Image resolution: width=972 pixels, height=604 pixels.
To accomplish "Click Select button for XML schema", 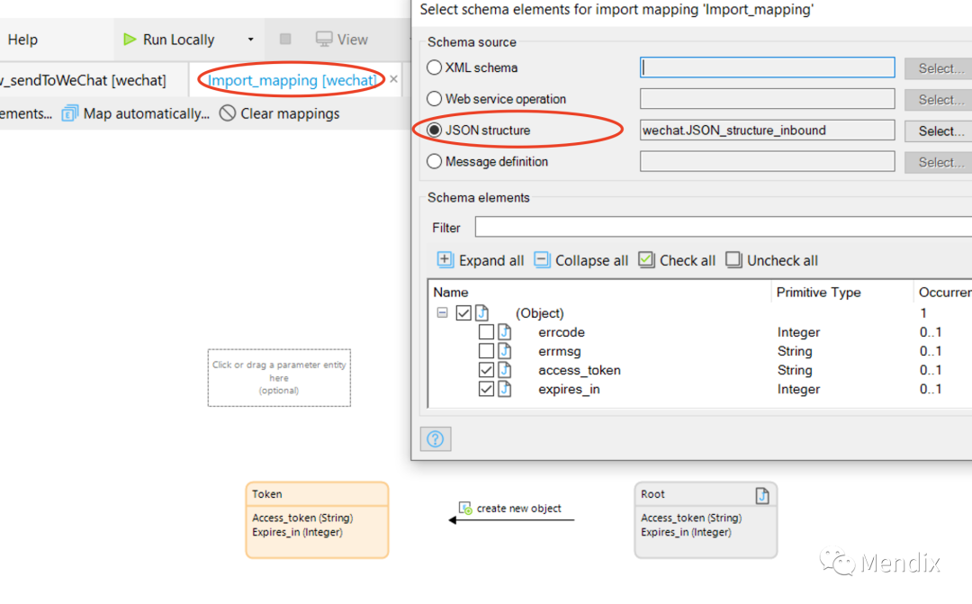I will 939,68.
